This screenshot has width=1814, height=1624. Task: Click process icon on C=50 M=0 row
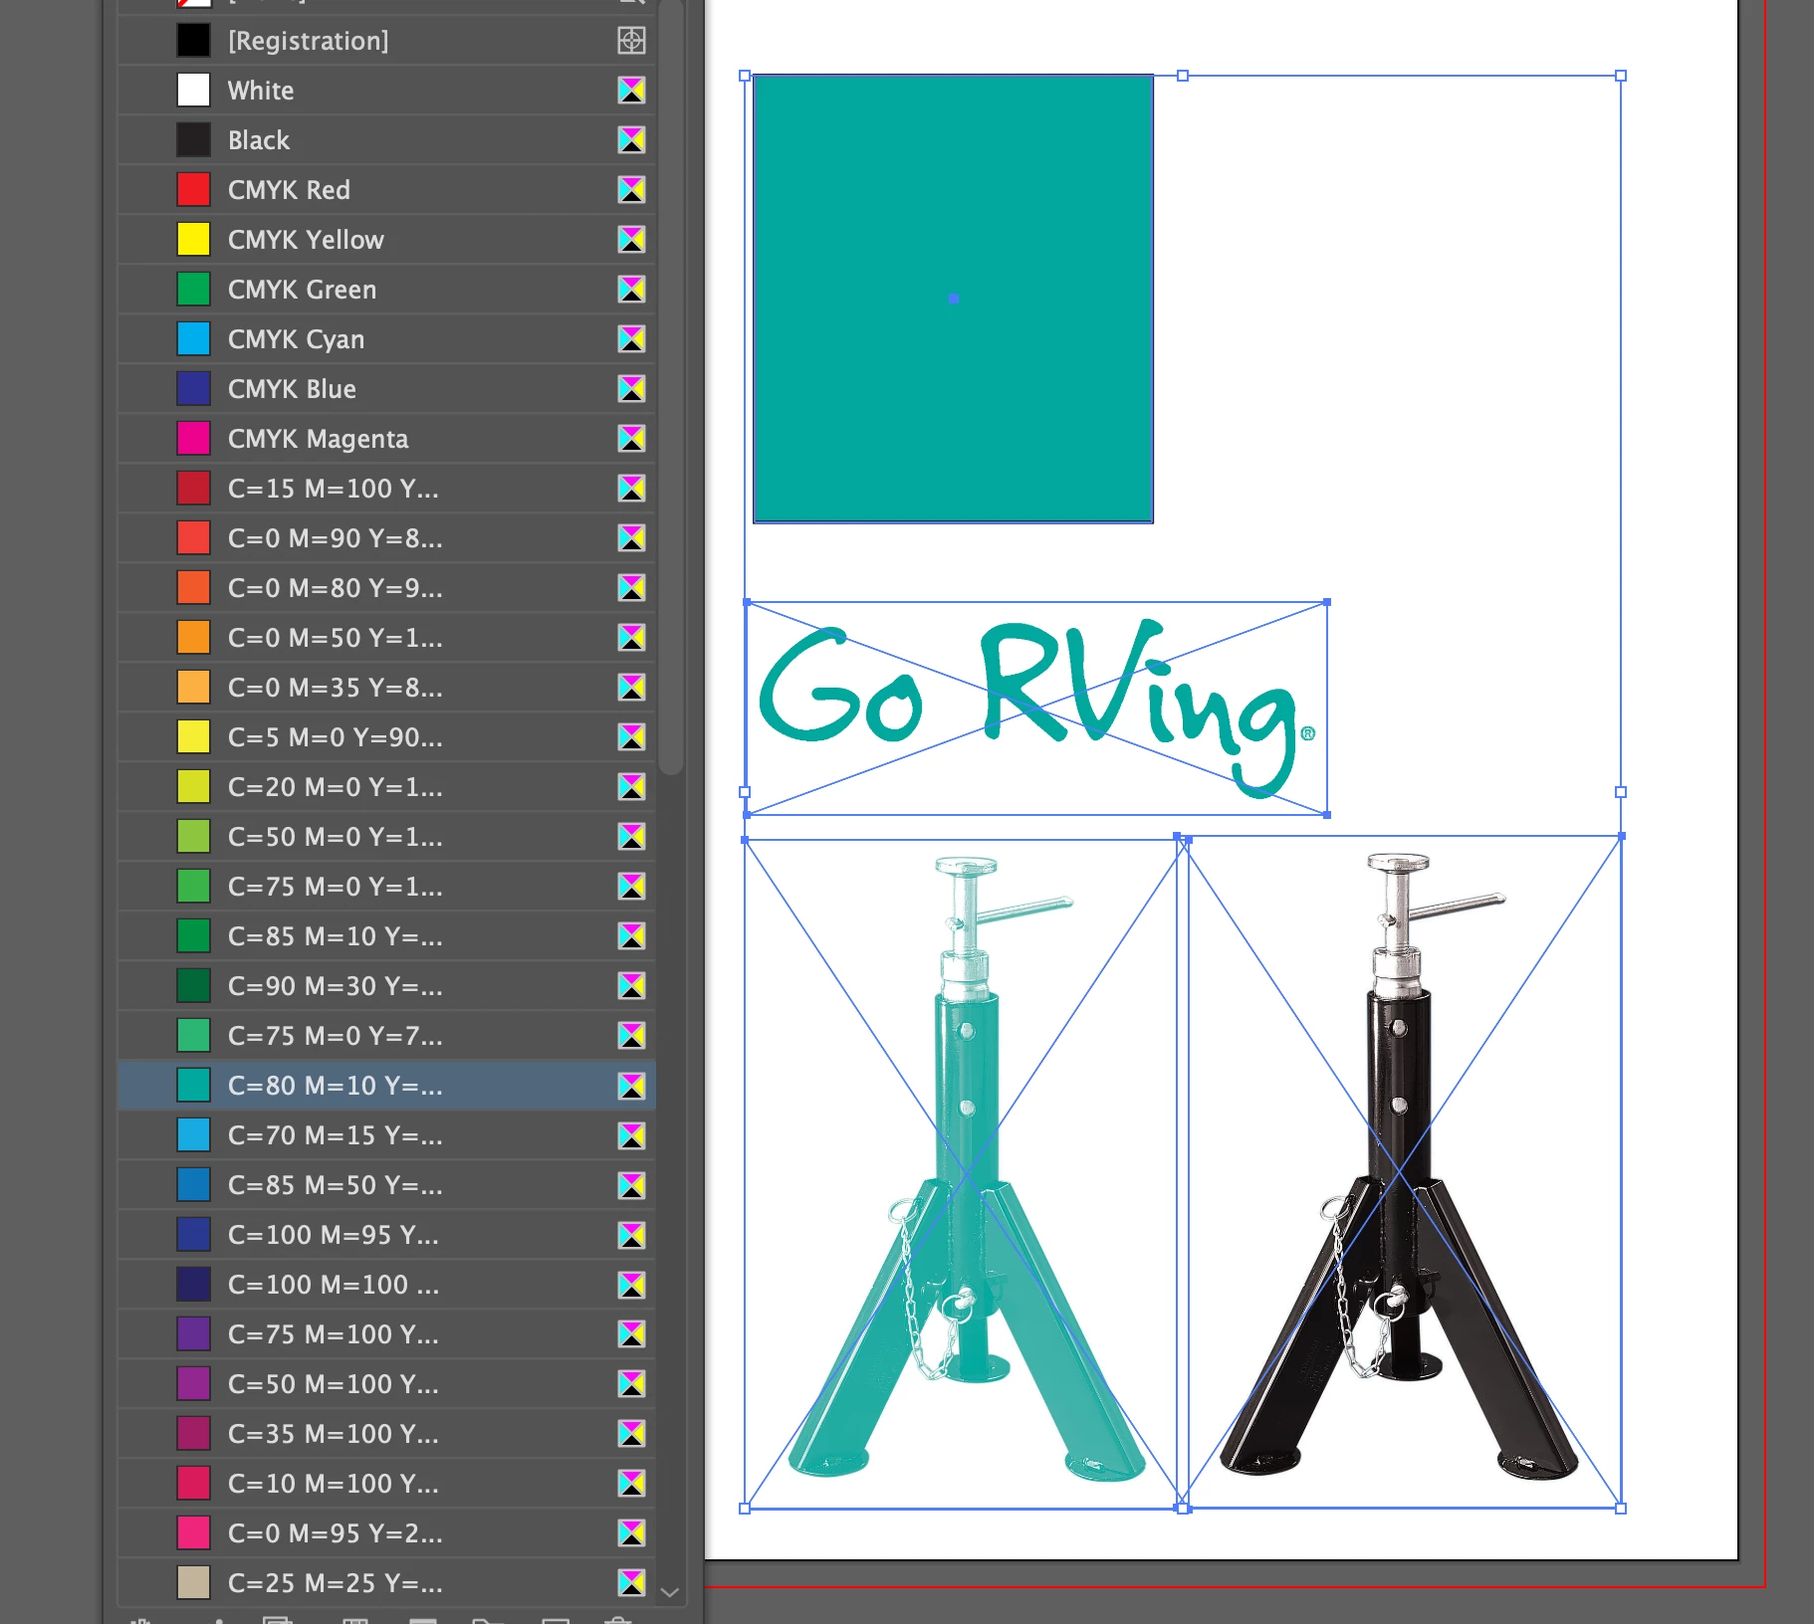coord(631,837)
